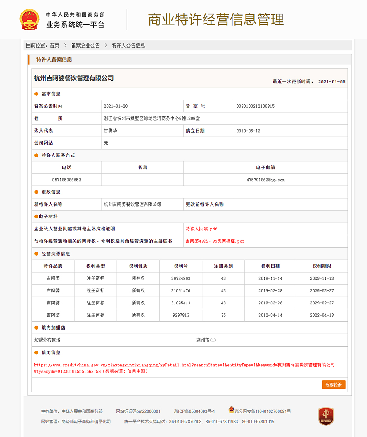
Task: Click the 权利号 column header
Action: pyautogui.click(x=181, y=266)
